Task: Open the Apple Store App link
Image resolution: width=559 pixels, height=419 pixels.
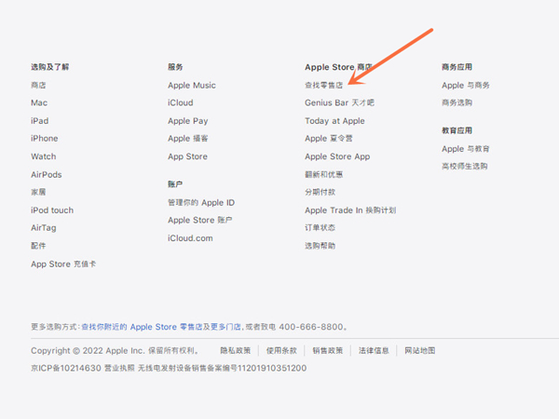Action: coord(337,156)
